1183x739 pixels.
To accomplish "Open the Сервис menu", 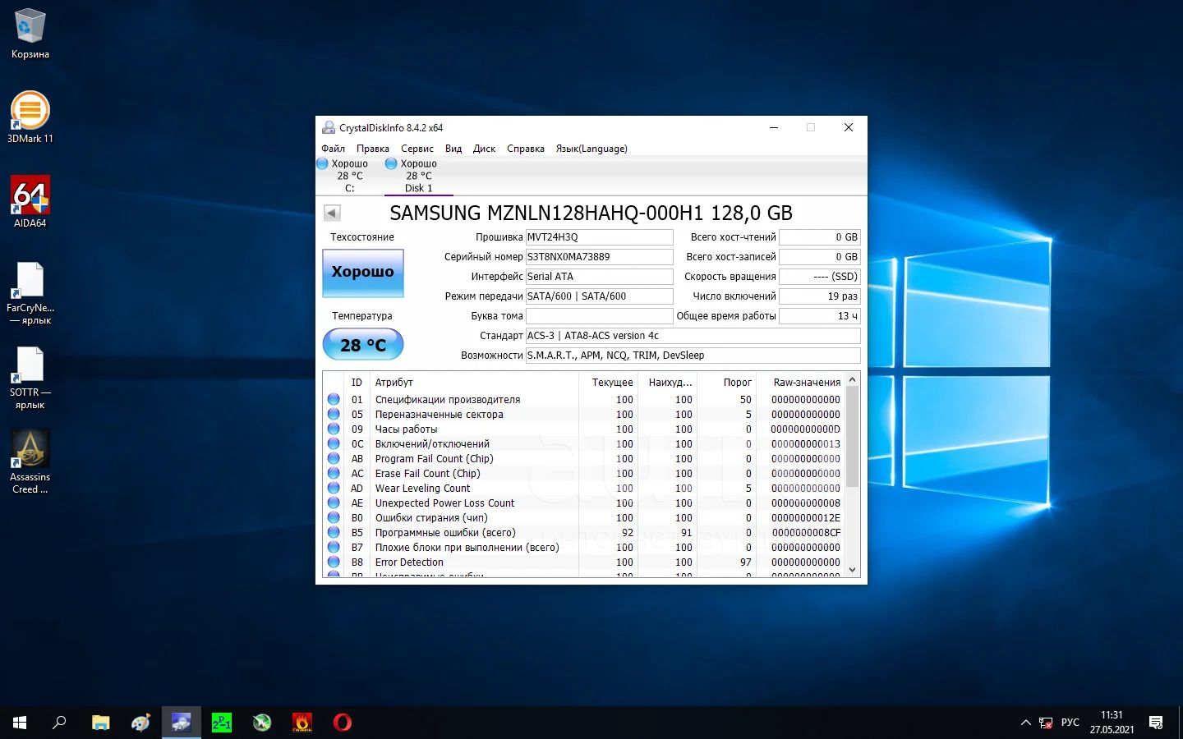I will (x=417, y=149).
